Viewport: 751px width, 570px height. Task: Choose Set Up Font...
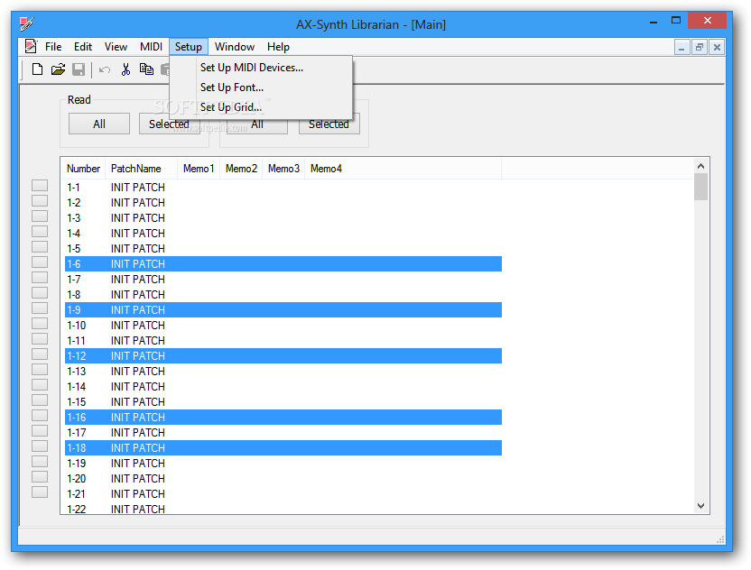point(261,87)
